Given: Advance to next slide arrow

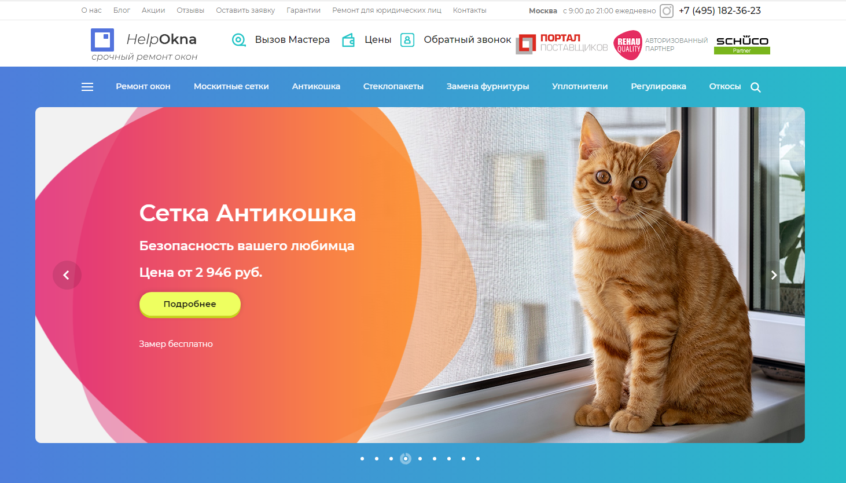Looking at the screenshot, I should [x=774, y=275].
